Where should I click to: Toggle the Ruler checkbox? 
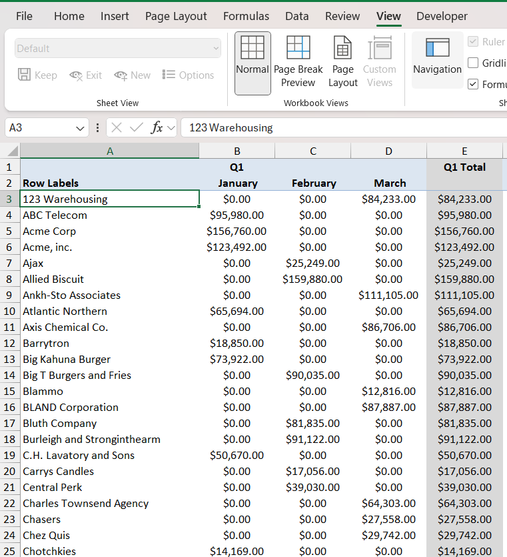(473, 41)
